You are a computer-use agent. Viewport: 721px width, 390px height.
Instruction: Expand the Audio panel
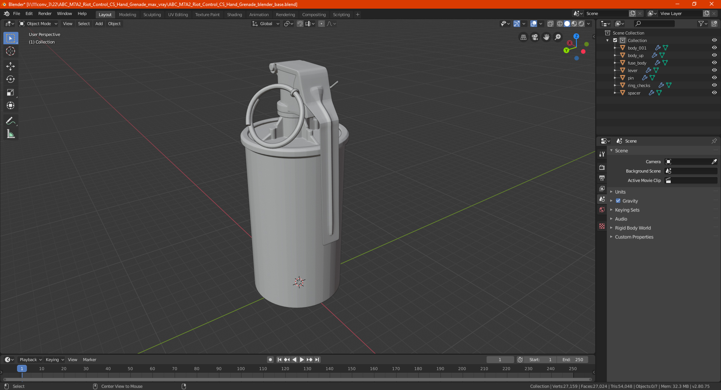(x=621, y=219)
